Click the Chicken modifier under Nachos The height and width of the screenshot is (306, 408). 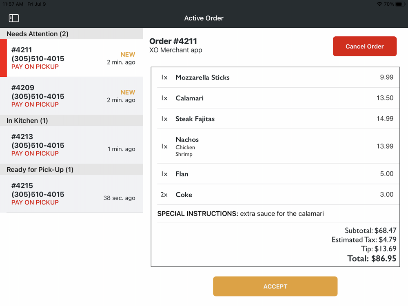[x=185, y=147]
